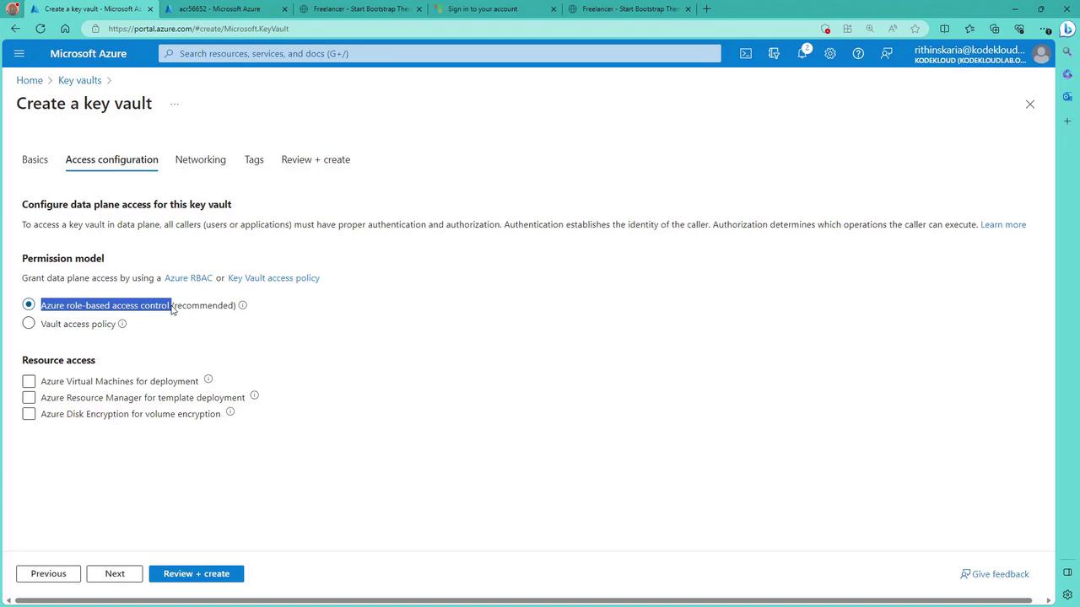Open the portal settings gear
Screen dimensions: 1080x607
(830, 53)
